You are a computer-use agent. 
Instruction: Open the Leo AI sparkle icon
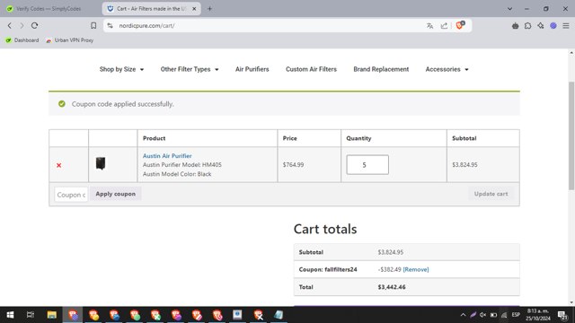coord(541,26)
